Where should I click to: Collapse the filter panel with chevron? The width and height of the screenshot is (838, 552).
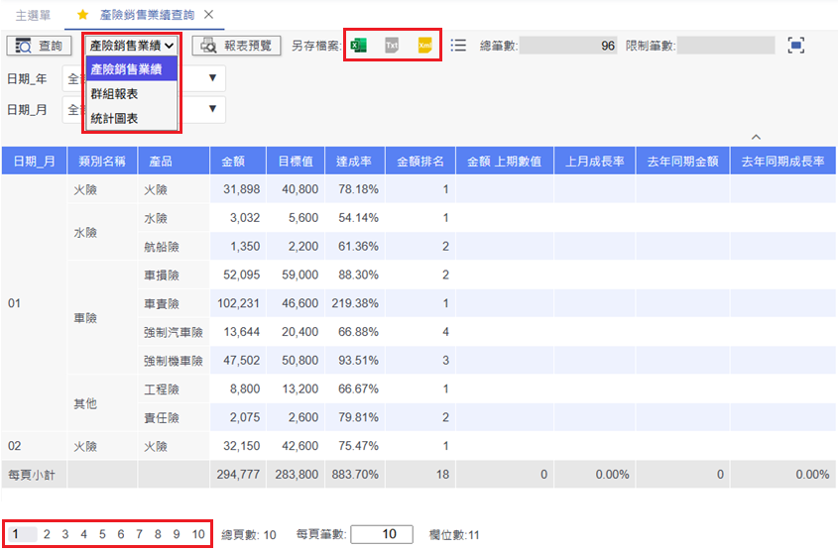[x=756, y=137]
